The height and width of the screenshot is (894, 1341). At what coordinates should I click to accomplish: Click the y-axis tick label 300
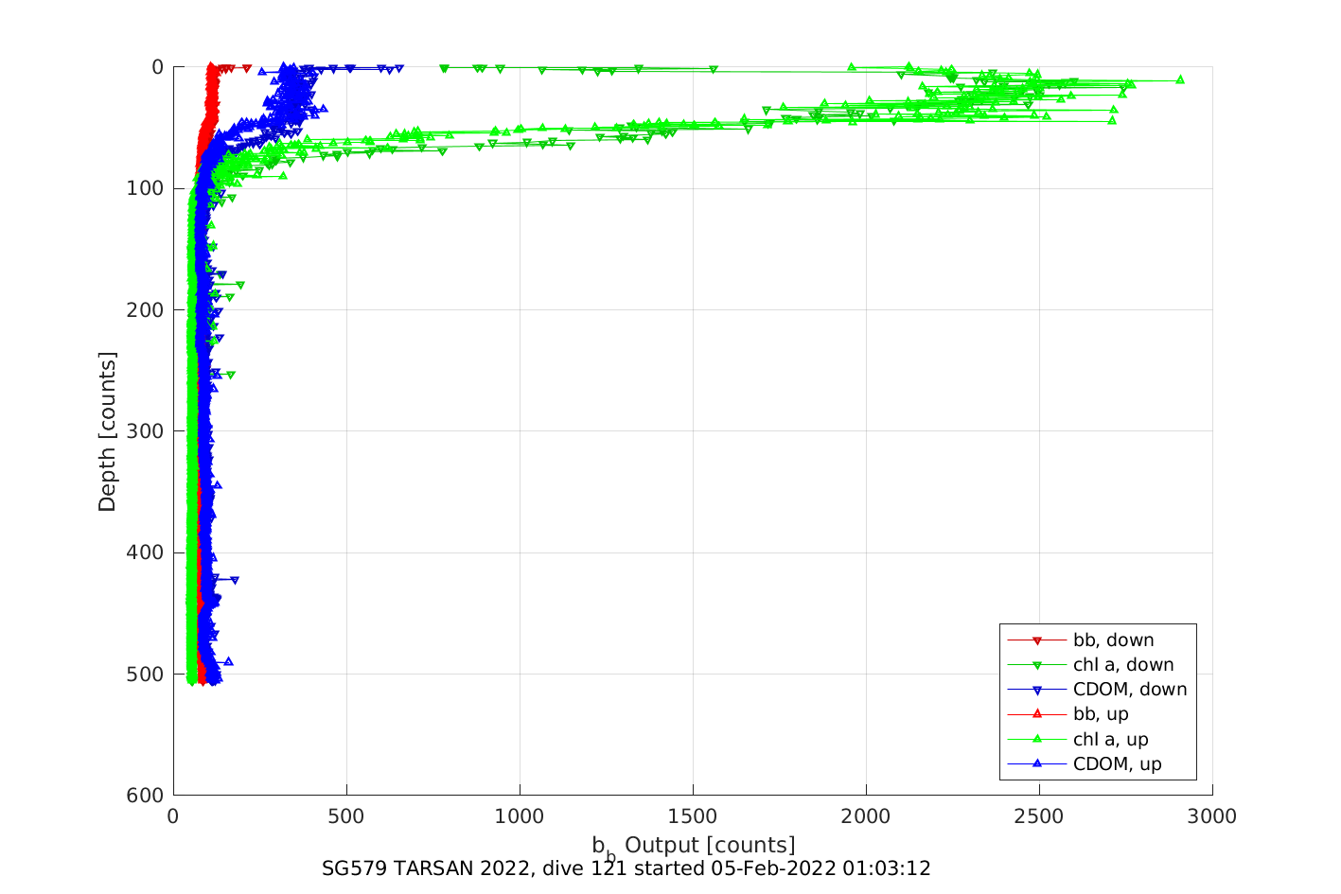coord(145,431)
